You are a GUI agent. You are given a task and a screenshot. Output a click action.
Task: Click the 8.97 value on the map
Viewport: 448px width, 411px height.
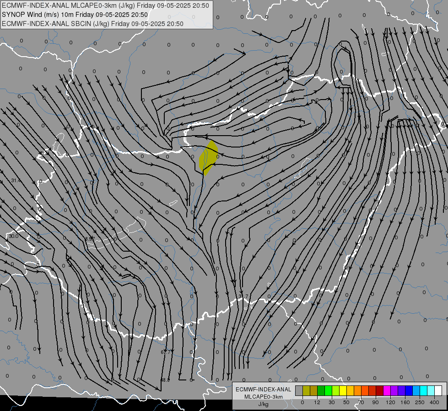90,239
